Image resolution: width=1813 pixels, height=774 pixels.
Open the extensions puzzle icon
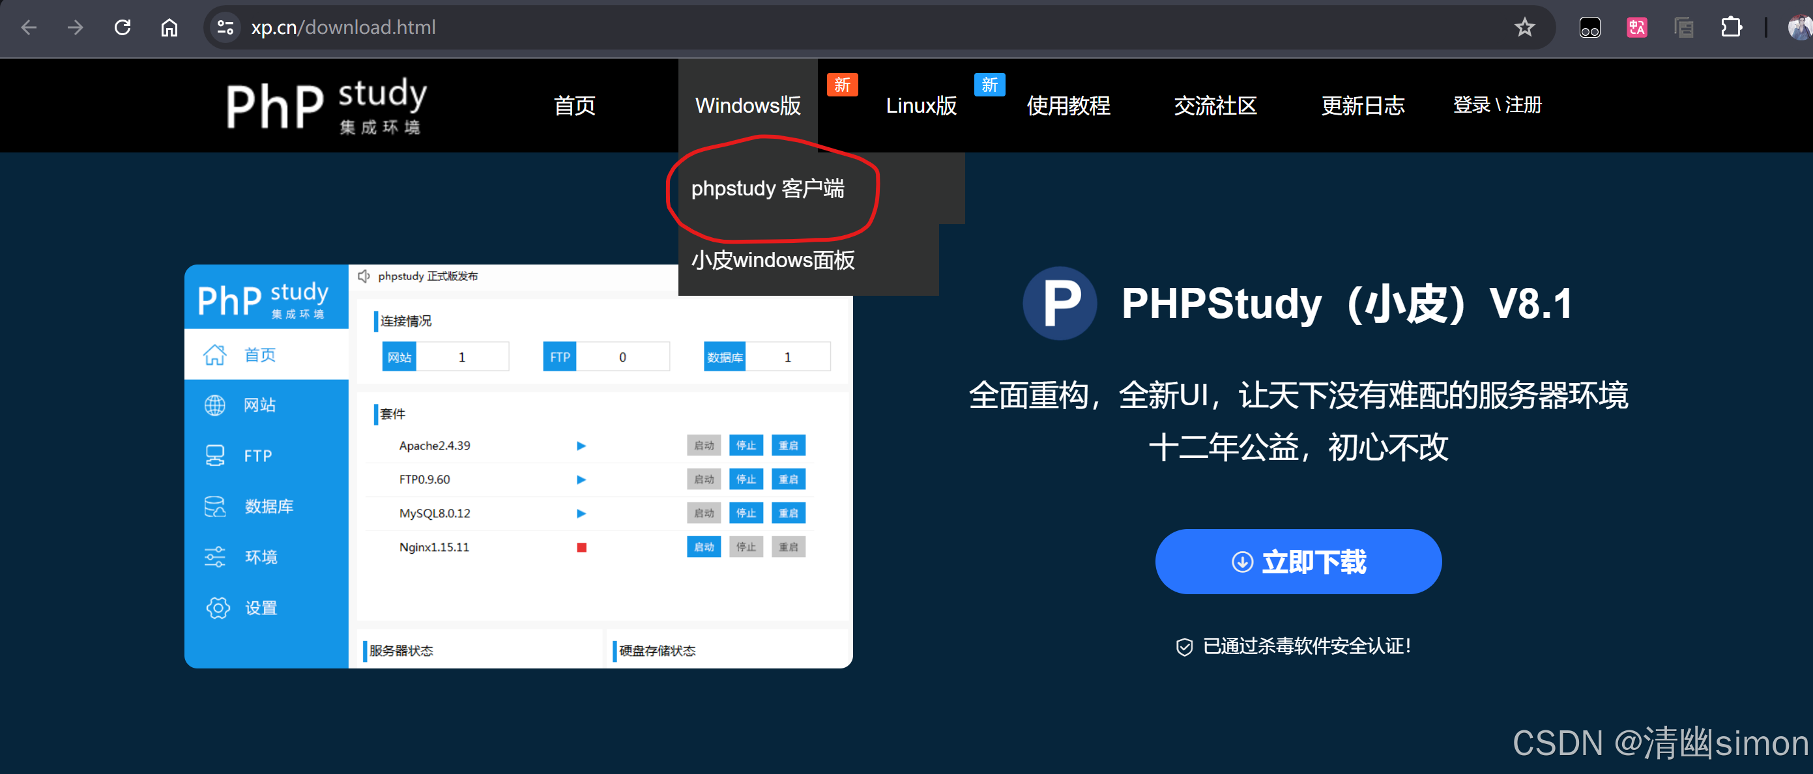[1731, 27]
